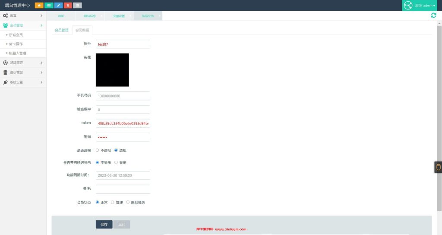The width and height of the screenshot is (442, 235).
Task: Click the green refresh icon
Action: (x=433, y=16)
